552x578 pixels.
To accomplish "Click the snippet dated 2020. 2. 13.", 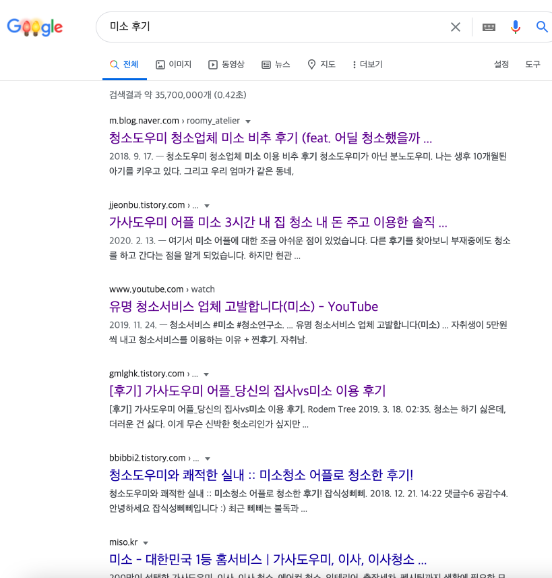I will click(309, 248).
